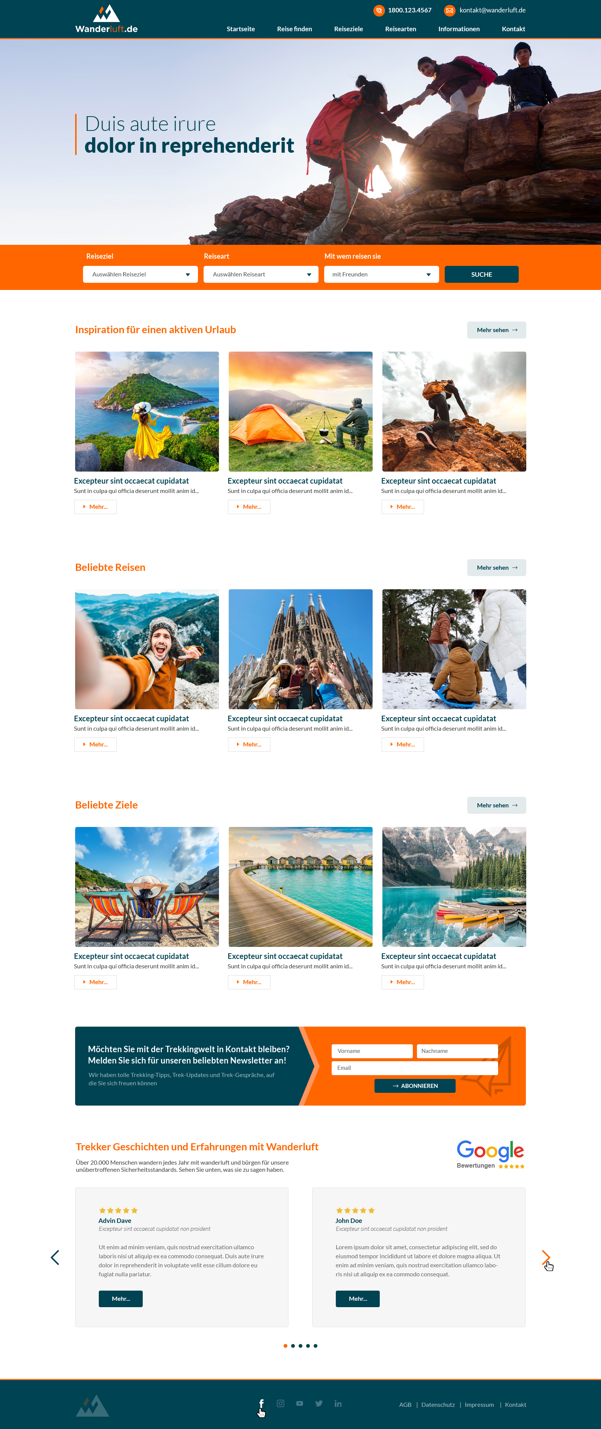This screenshot has height=1429, width=601.
Task: Click the SUCHE search button
Action: [481, 274]
